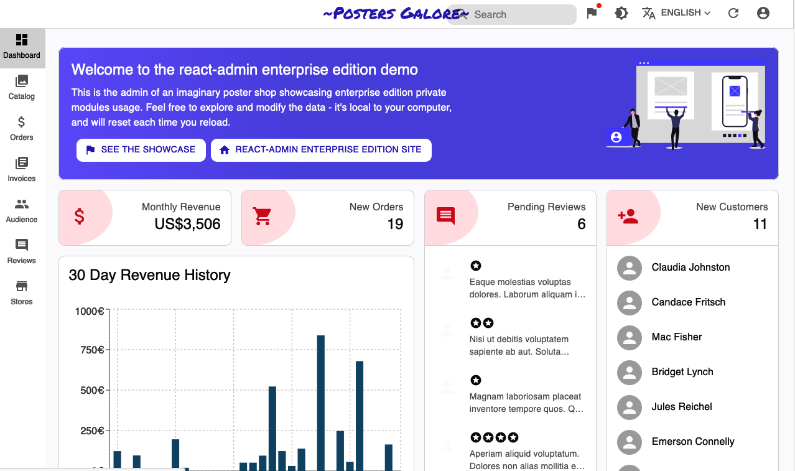This screenshot has height=471, width=795.
Task: Click React-Admin Enterprise Edition Site button
Action: [x=321, y=150]
